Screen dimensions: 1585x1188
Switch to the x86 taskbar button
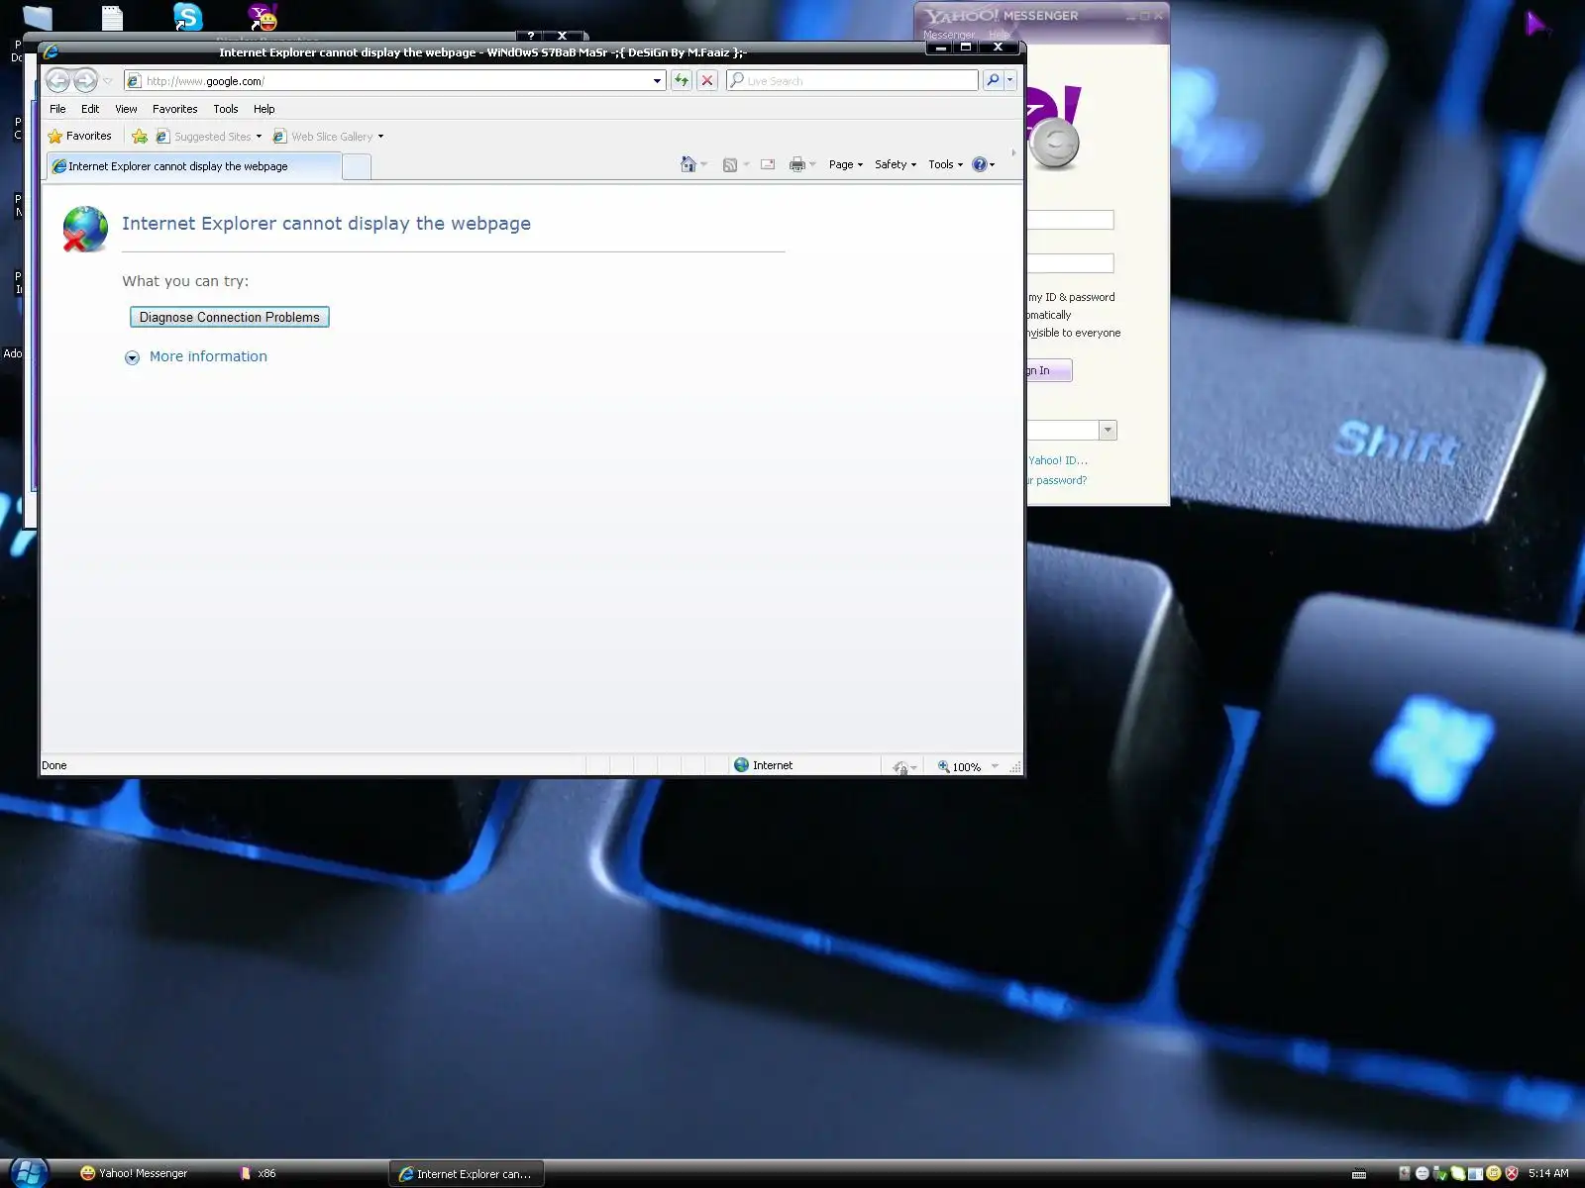pos(260,1173)
